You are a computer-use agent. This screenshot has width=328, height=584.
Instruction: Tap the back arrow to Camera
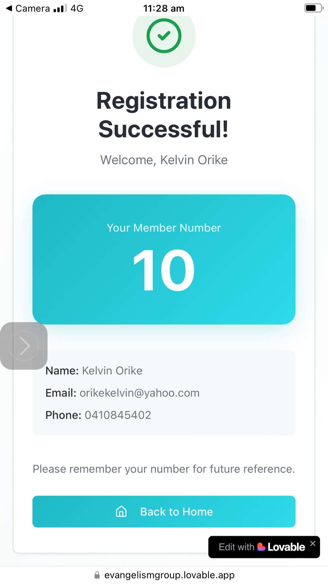(x=9, y=8)
